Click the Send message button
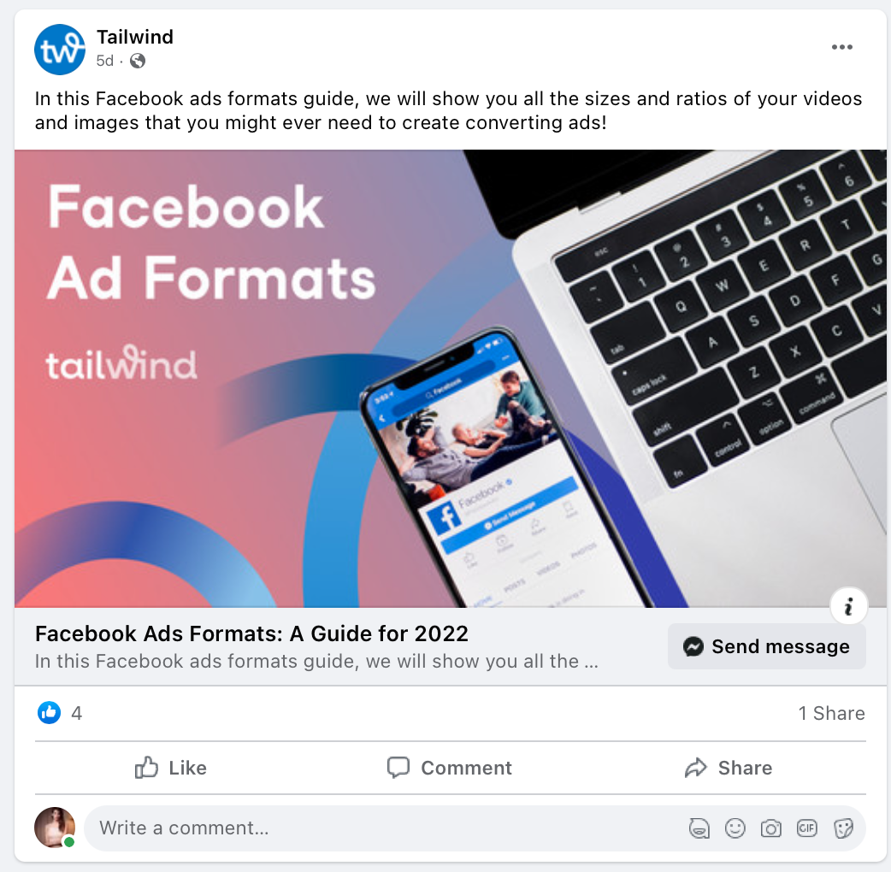This screenshot has height=872, width=891. pos(766,646)
